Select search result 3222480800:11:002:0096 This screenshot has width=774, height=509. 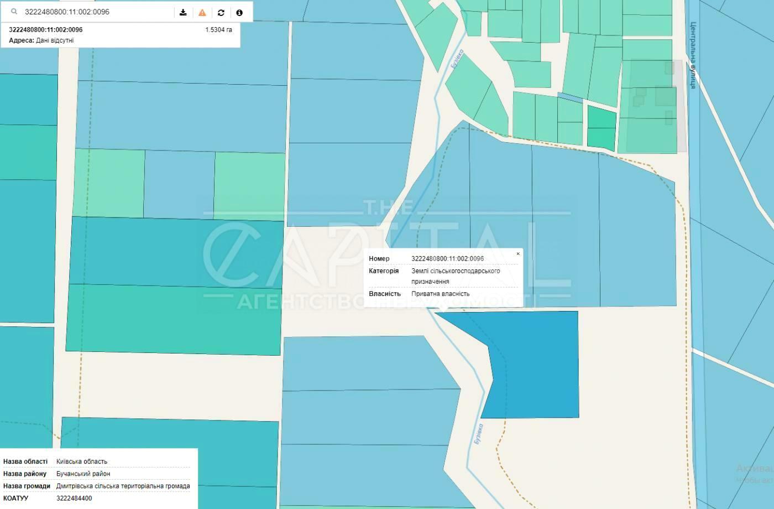coord(46,30)
